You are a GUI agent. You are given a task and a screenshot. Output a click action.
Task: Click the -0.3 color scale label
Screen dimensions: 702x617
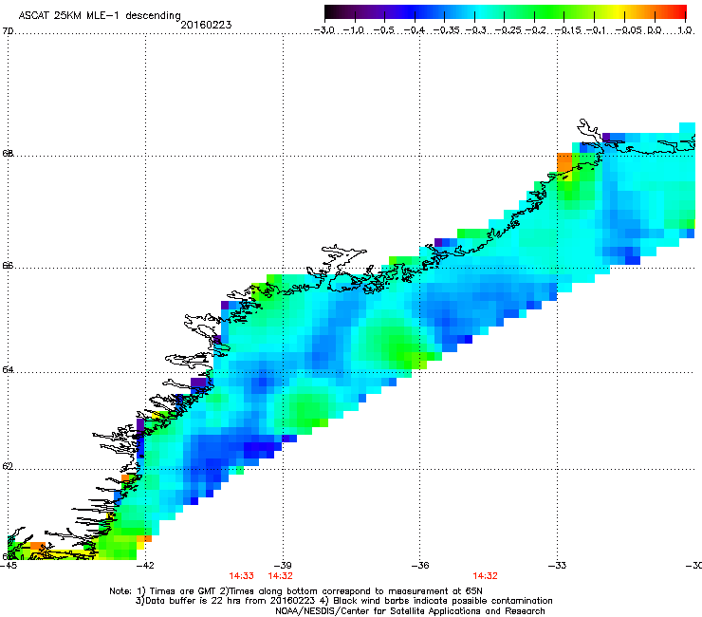[476, 30]
